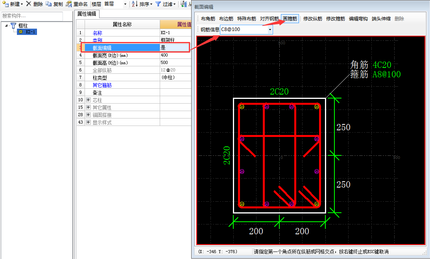The width and height of the screenshot is (430, 259).
Task: Click the 备注 property row
Action: [134, 93]
